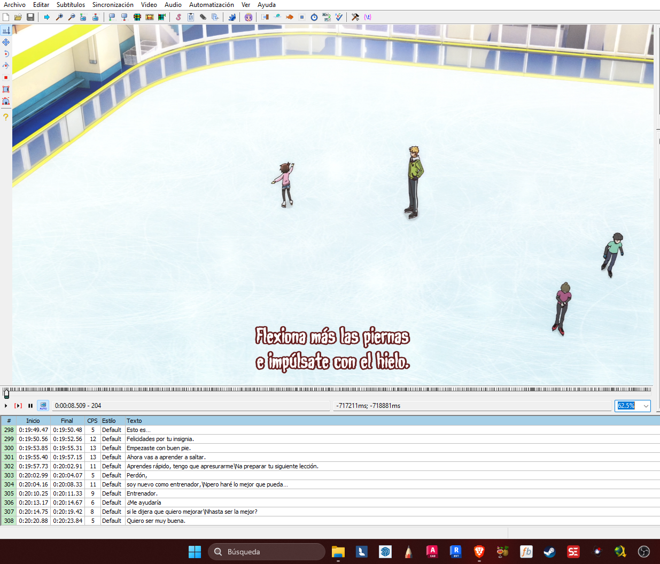Open Resample Resolution tool icon
This screenshot has width=660, height=564.
coord(302,17)
